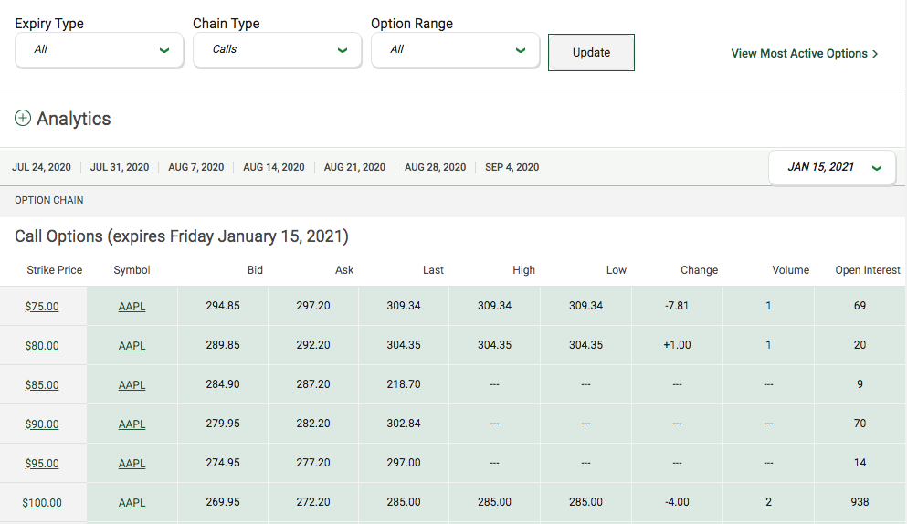This screenshot has width=907, height=524.
Task: Click AAPL symbol in the $95.00 row
Action: [x=132, y=464]
